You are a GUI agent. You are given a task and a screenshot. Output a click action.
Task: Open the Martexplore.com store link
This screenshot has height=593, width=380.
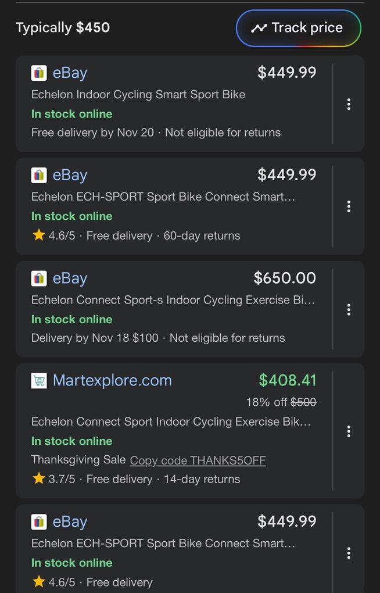(x=112, y=381)
